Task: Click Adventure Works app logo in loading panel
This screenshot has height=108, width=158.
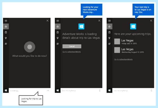Action: 81,26
